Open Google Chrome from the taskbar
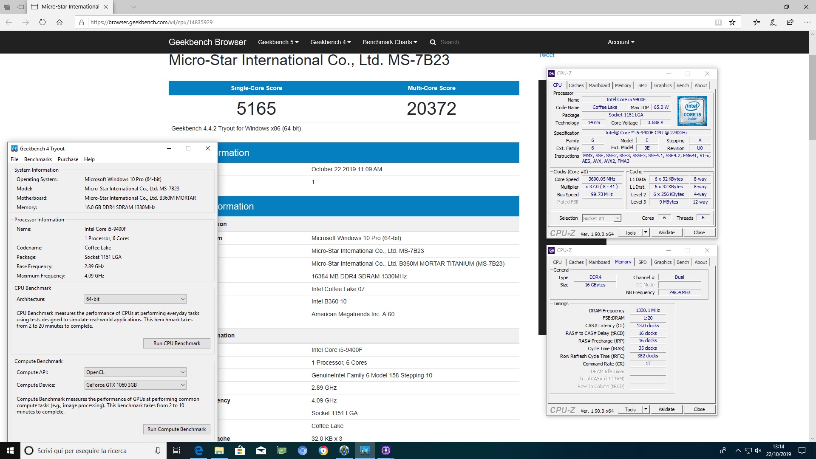This screenshot has width=816, height=459. click(323, 450)
